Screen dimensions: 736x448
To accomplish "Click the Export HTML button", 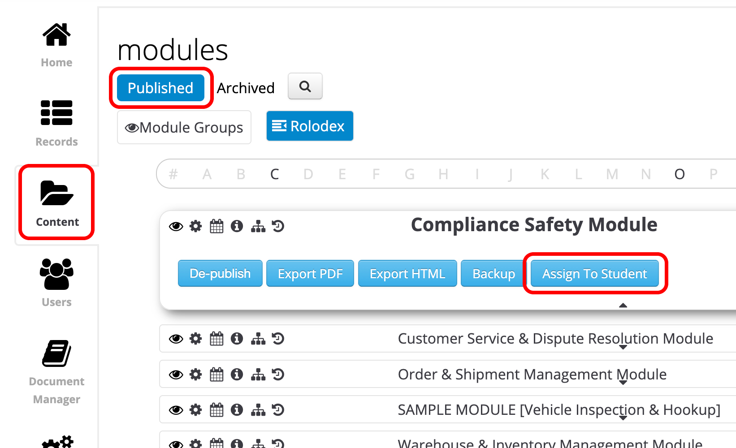I will tap(407, 273).
